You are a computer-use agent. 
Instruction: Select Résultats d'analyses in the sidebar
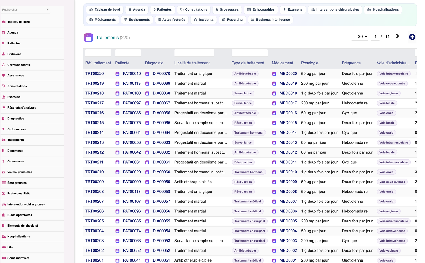(22, 108)
